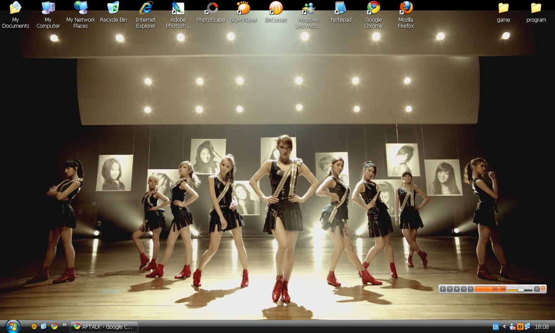Open Windows Live Messenger tray icon

513,326
